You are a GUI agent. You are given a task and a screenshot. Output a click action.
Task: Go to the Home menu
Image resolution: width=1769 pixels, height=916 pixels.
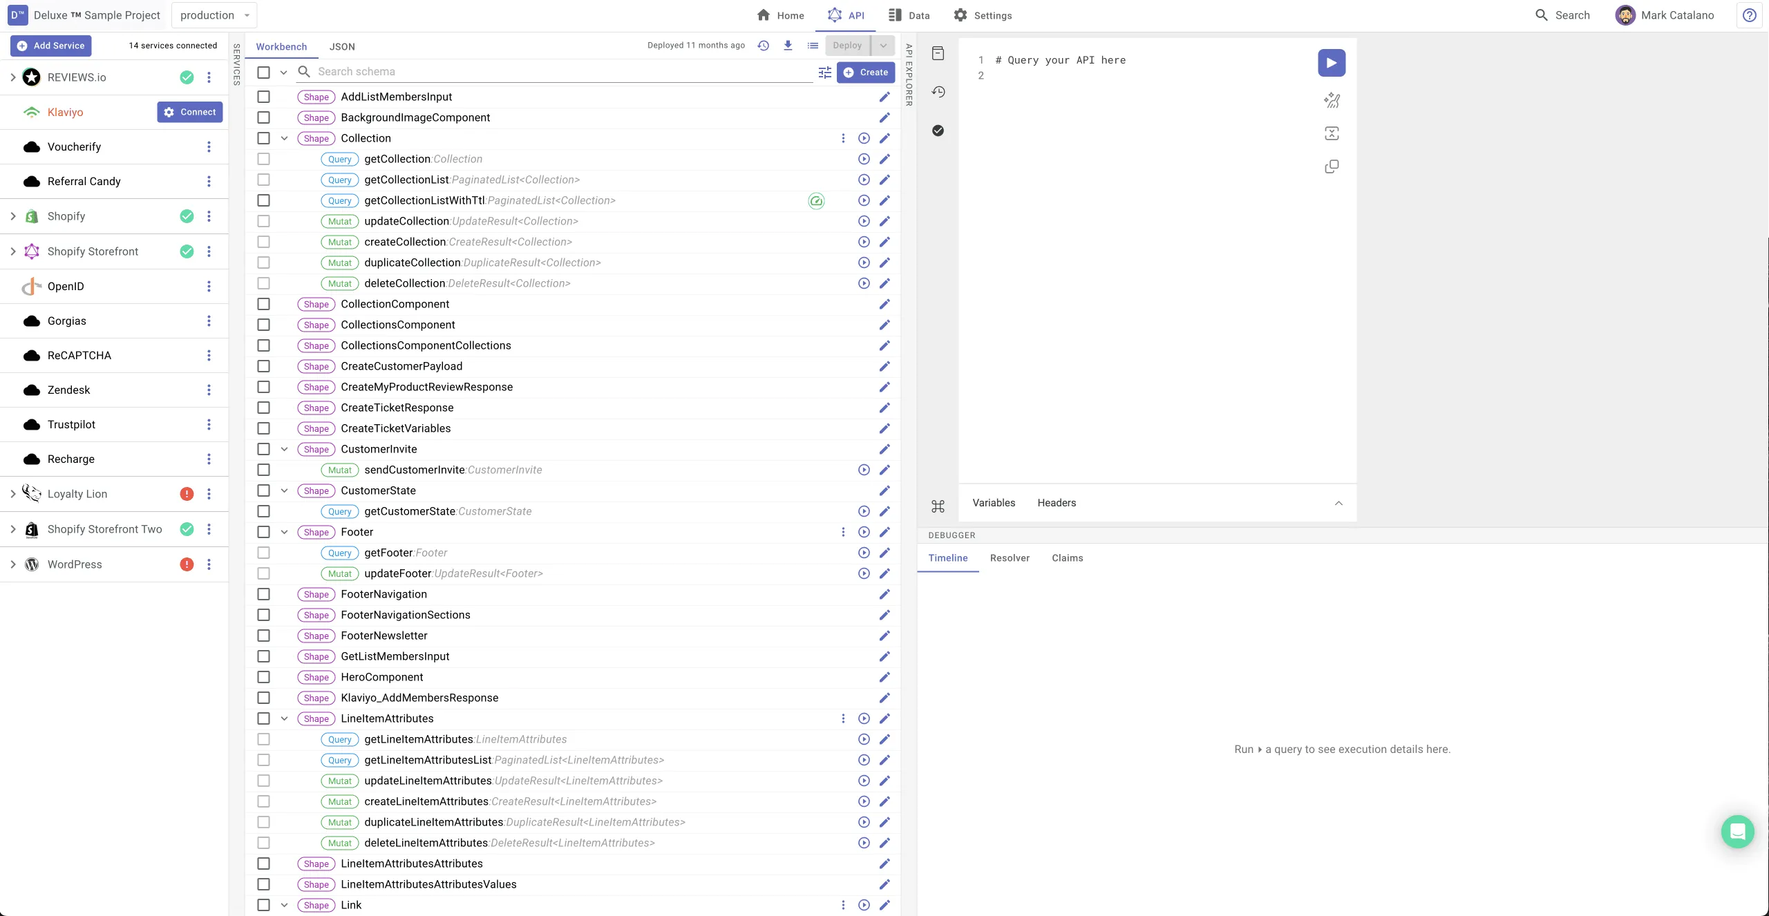coord(780,15)
